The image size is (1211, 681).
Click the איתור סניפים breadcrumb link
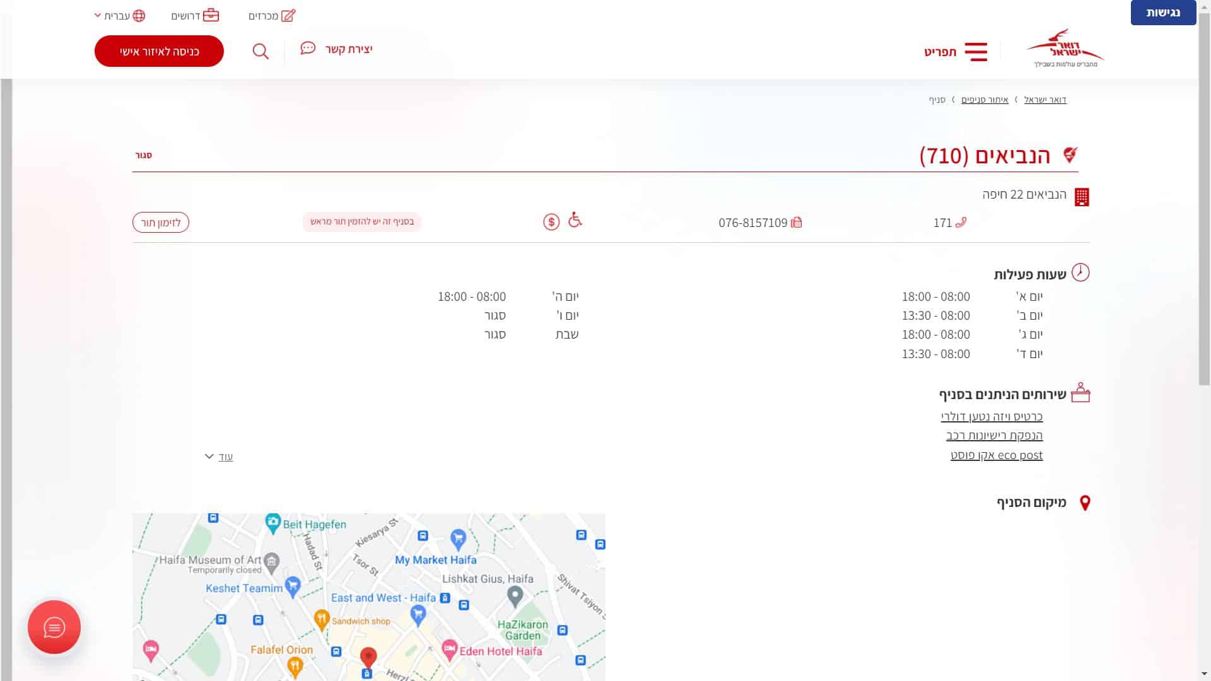pyautogui.click(x=985, y=100)
